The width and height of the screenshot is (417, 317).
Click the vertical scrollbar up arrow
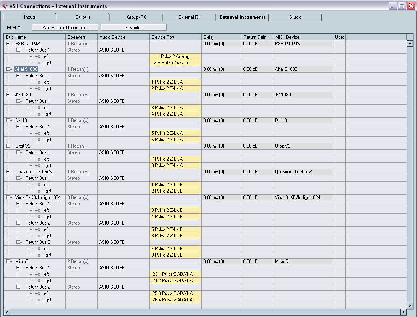point(409,44)
